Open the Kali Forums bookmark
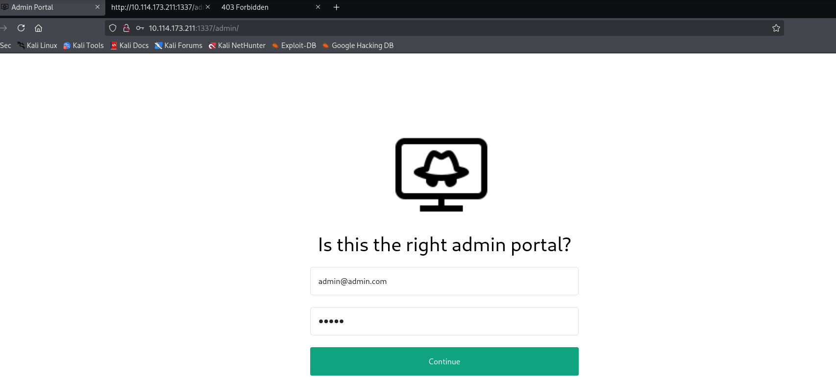This screenshot has height=380, width=836. (178, 46)
